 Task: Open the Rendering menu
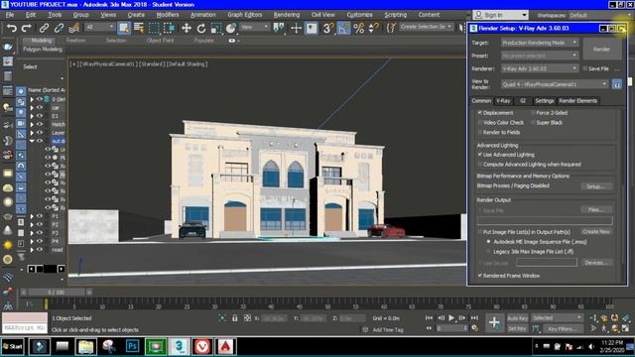[x=287, y=15]
